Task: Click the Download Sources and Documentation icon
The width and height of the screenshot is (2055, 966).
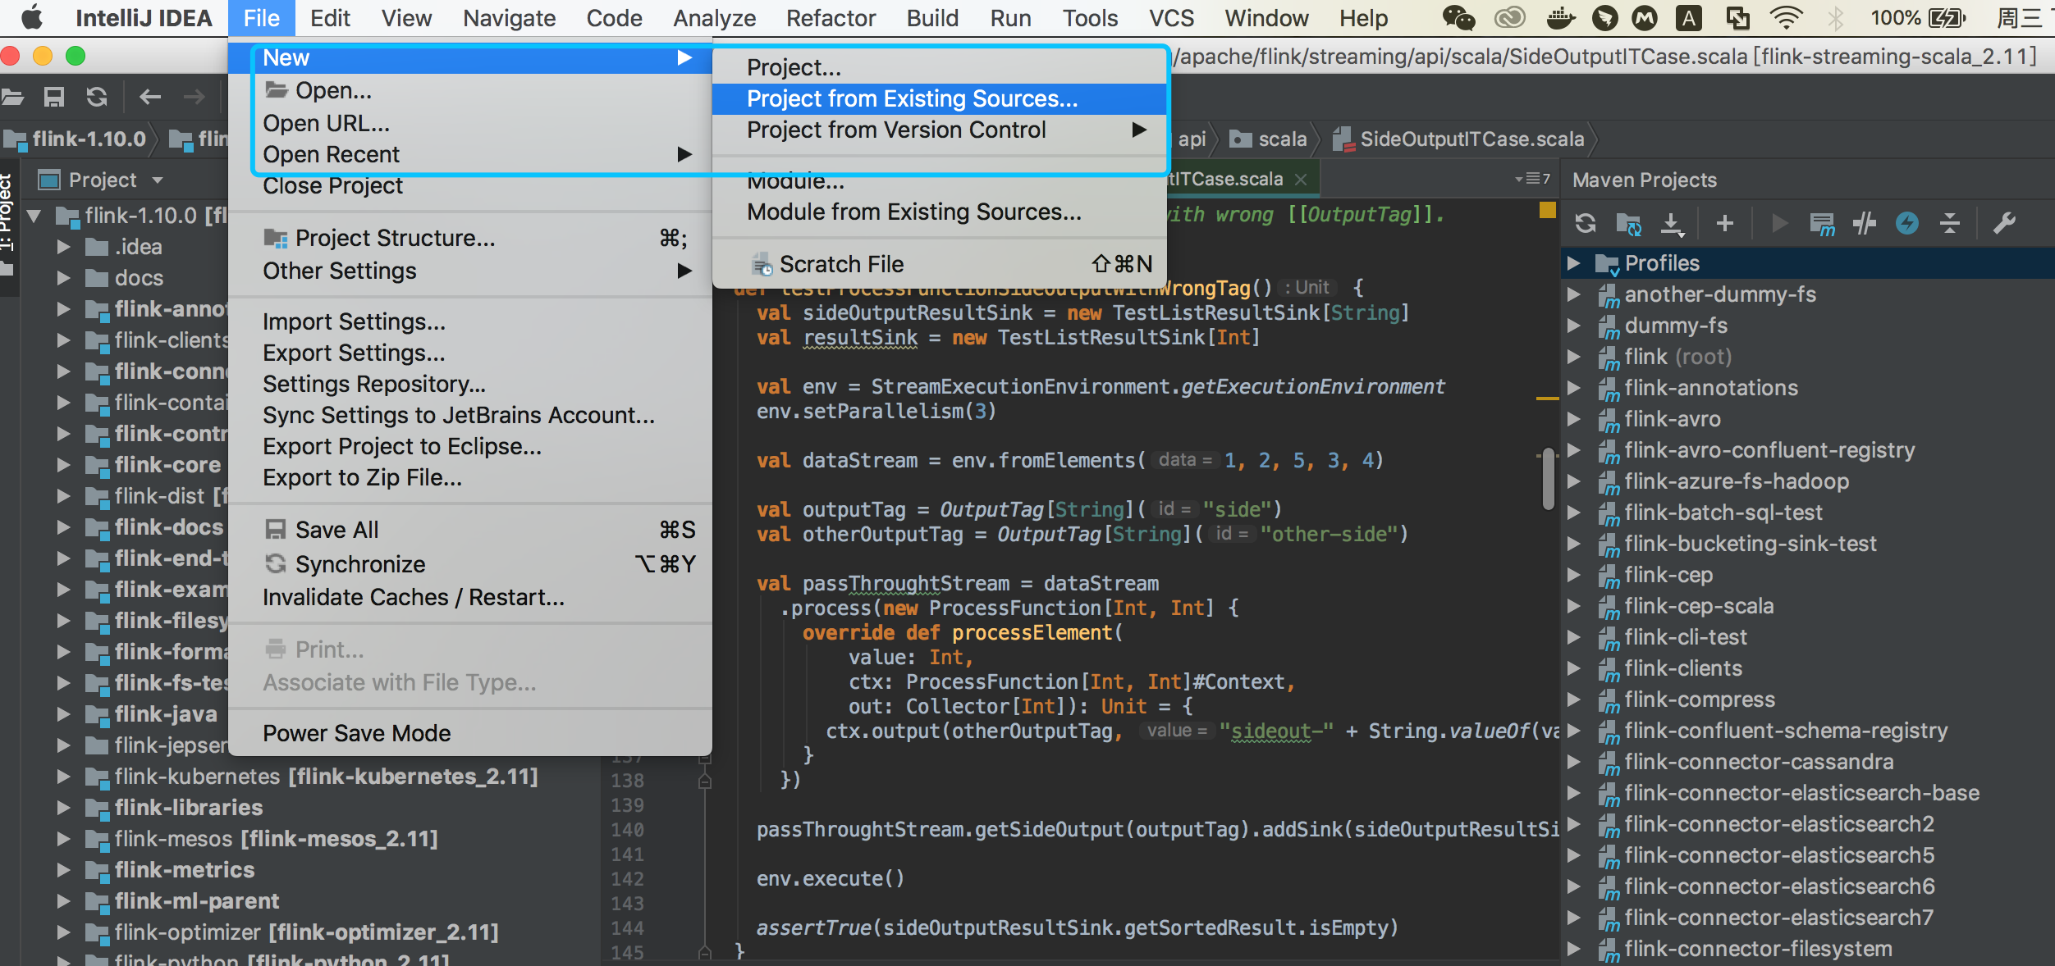Action: (x=1672, y=223)
